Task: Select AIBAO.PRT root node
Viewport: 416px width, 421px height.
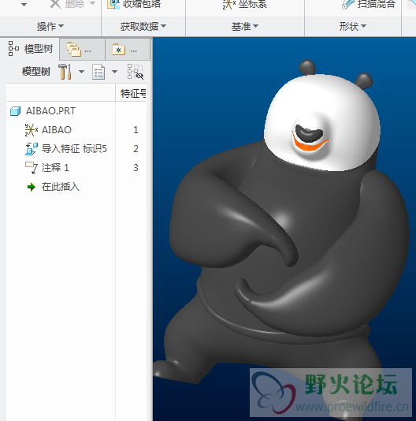Action: [x=50, y=111]
